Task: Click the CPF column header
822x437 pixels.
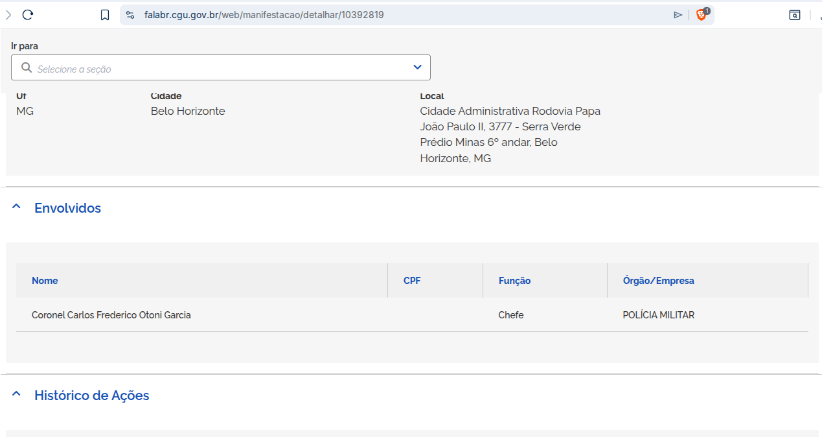Action: (412, 281)
